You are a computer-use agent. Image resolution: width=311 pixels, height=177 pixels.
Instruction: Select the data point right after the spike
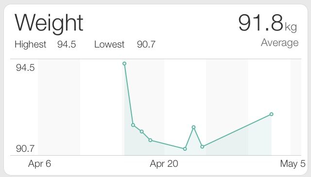pos(202,147)
